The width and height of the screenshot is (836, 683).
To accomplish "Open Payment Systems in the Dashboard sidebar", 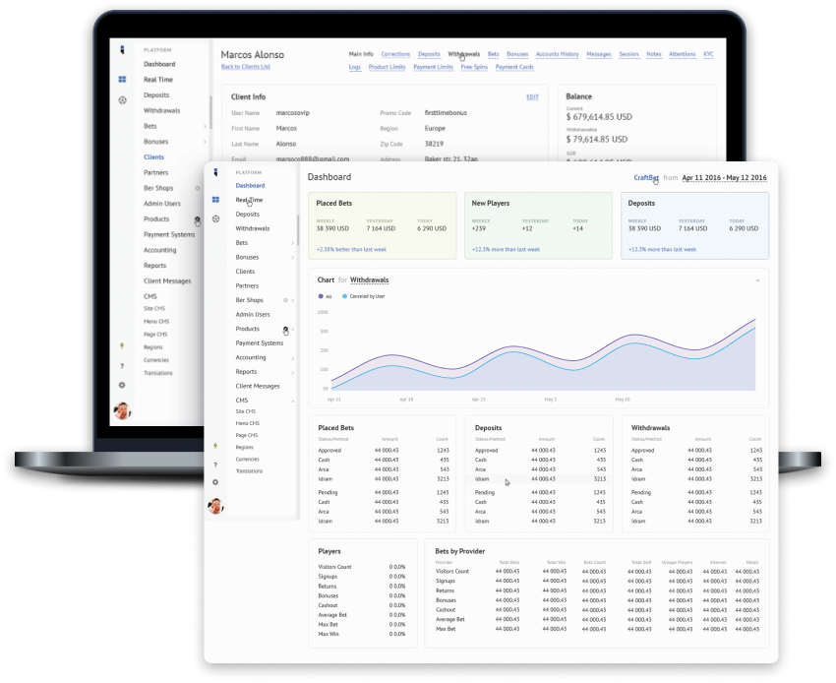I will [260, 343].
